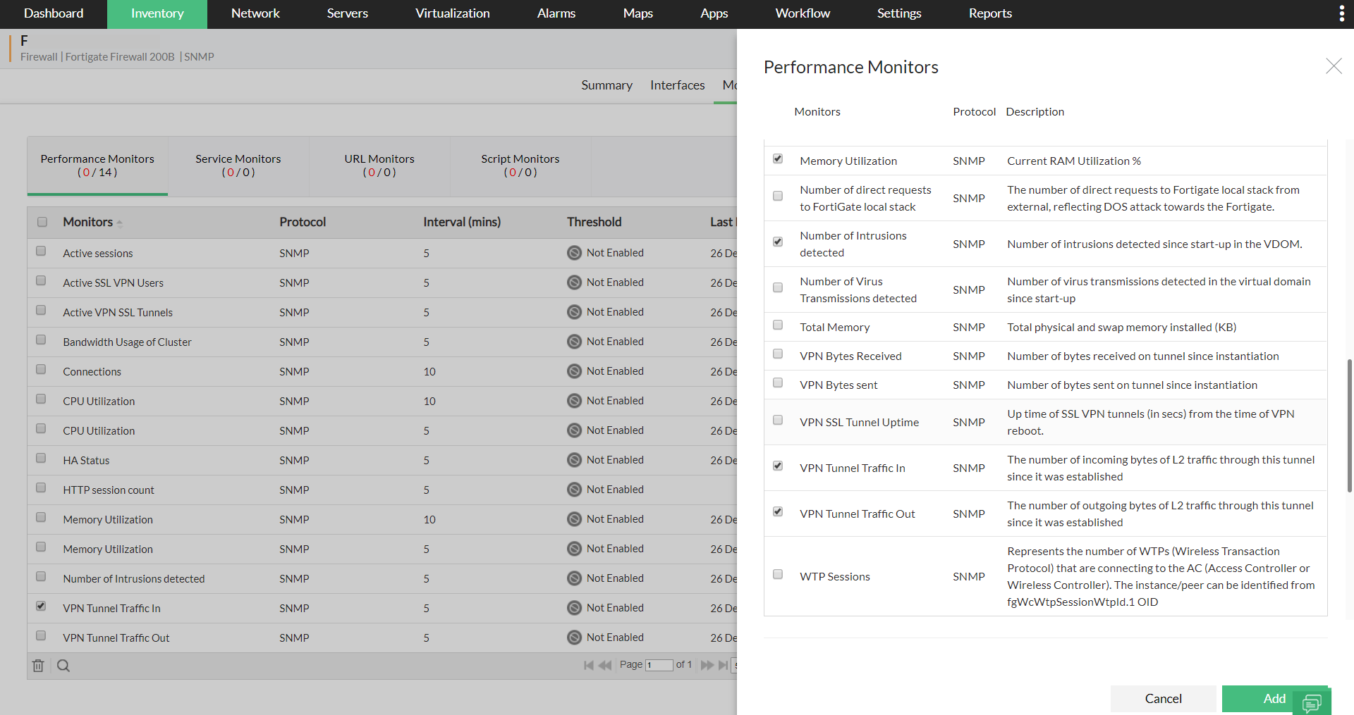
Task: Open the Alarms menu
Action: coord(556,13)
